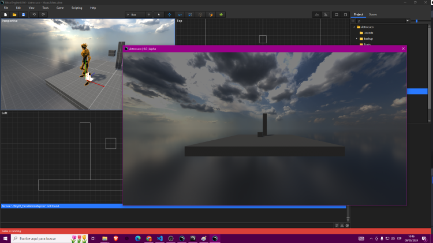Click the New file icon in toolbar
The image size is (433, 243).
tap(5, 14)
